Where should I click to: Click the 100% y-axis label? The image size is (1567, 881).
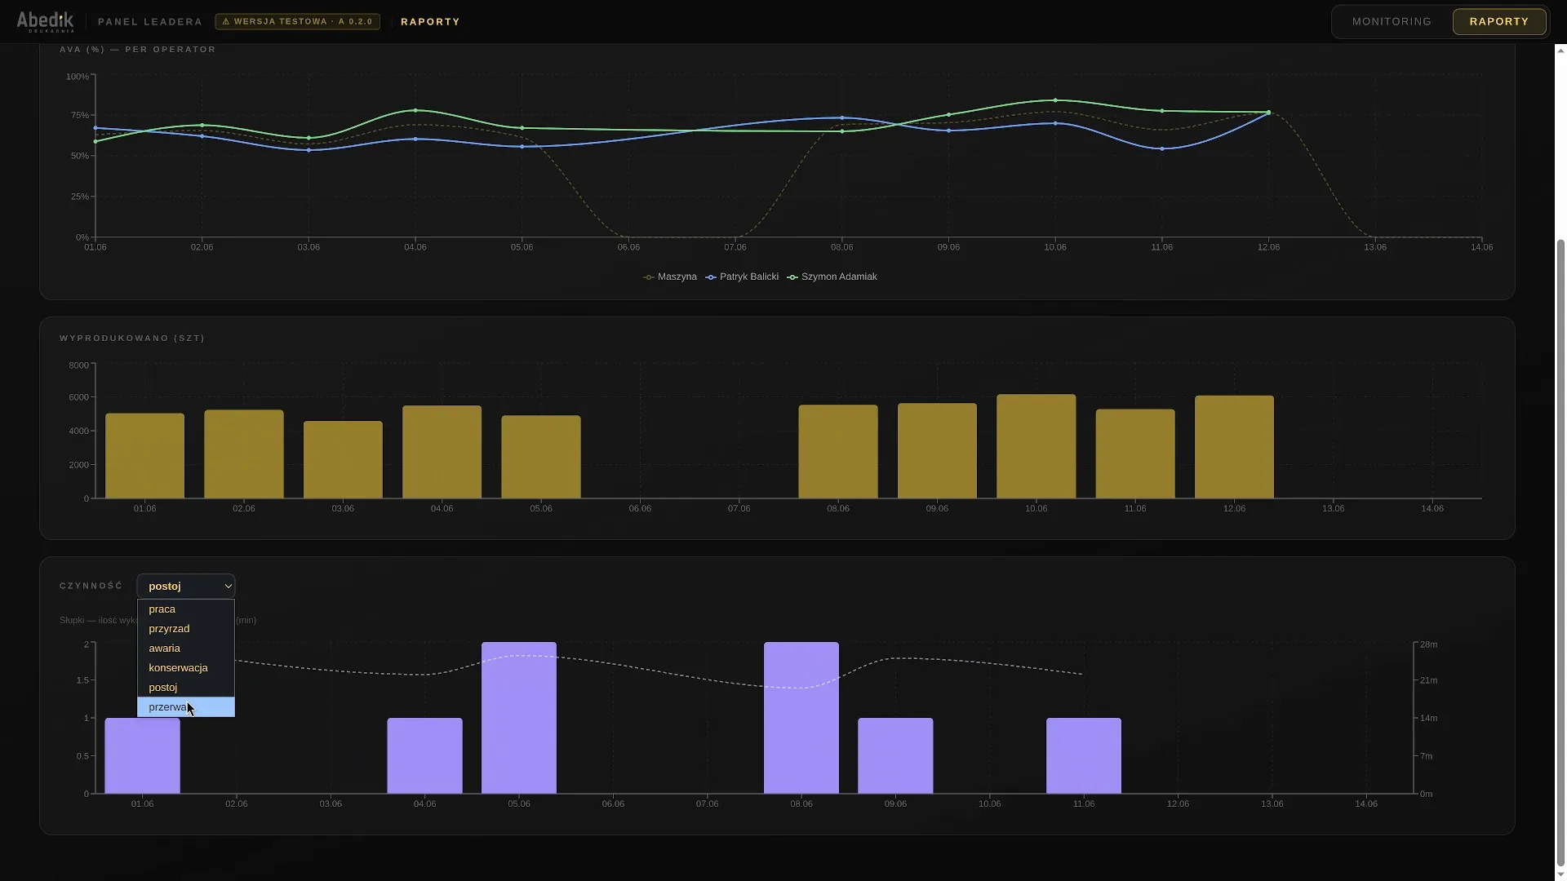78,77
